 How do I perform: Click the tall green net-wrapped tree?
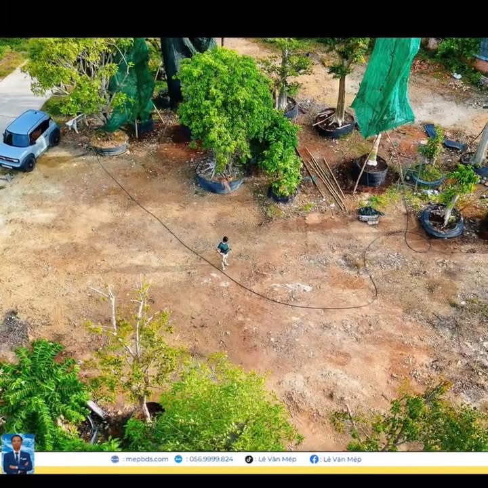(x=384, y=88)
